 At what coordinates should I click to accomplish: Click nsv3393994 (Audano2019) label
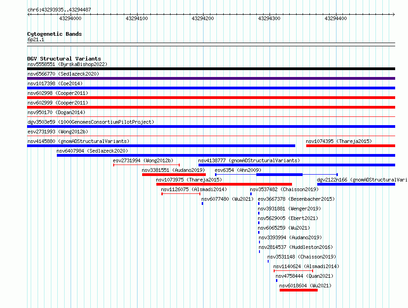(290, 237)
